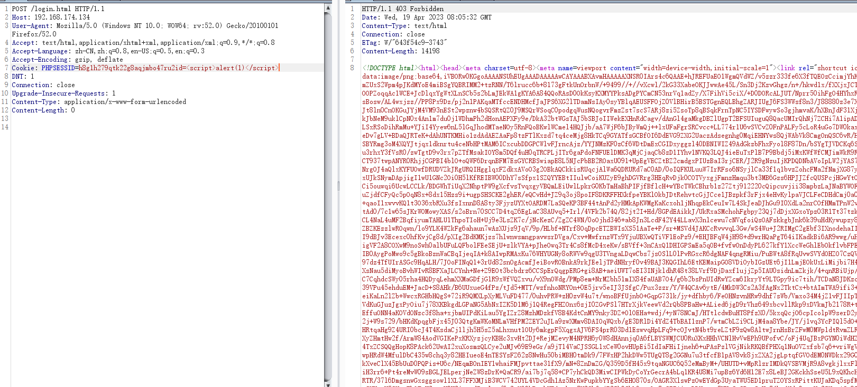The height and width of the screenshot is (387, 857).
Task: Click the '<meta charset=utf-8>' tag in the response
Action: tap(499, 68)
